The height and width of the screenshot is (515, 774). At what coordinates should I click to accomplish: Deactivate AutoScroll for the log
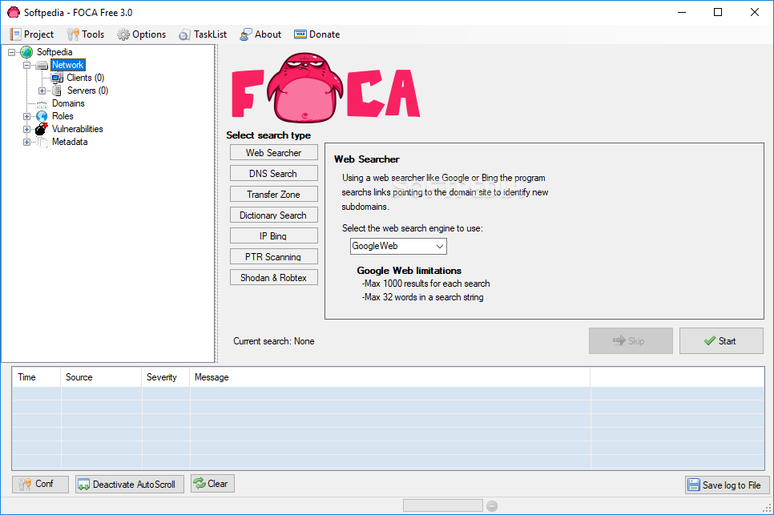coord(130,484)
